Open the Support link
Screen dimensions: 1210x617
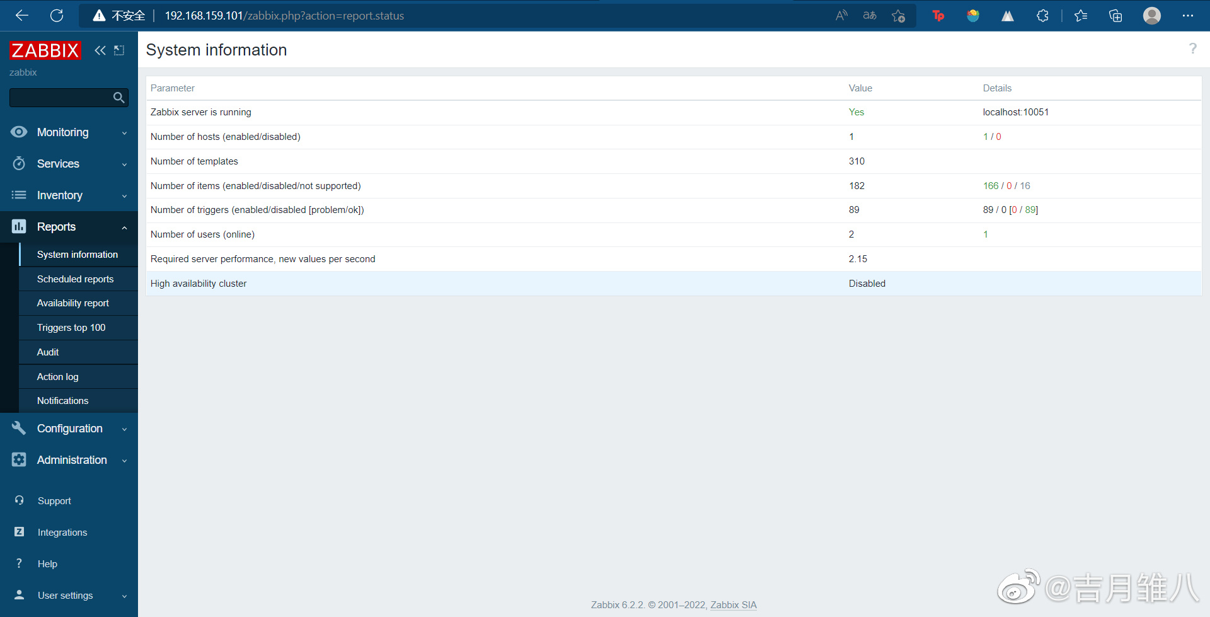[x=54, y=501]
